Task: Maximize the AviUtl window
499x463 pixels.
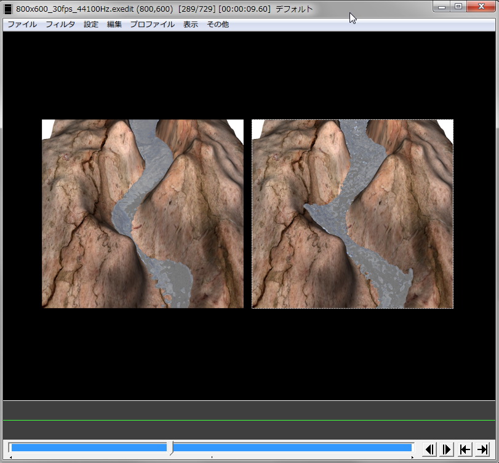Action: (x=458, y=7)
